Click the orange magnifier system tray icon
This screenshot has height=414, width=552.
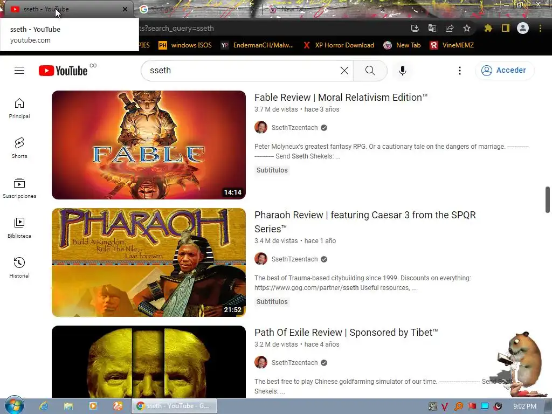[458, 406]
